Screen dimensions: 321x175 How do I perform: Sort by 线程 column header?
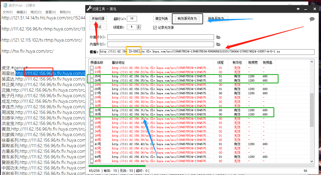pos(220,63)
